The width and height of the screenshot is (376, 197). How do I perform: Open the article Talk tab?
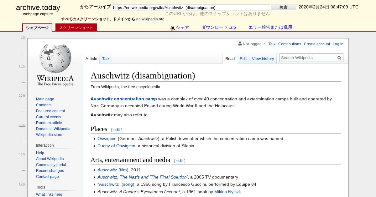click(x=106, y=58)
